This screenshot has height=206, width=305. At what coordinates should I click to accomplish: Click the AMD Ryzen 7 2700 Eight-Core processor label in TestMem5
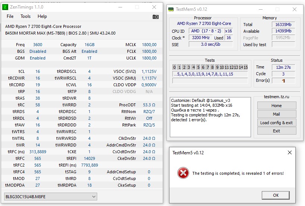tap(204, 23)
